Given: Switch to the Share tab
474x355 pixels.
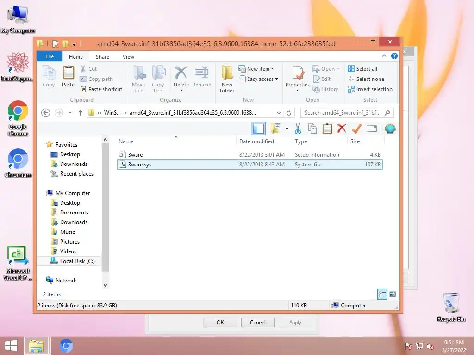Looking at the screenshot, I should click(x=102, y=57).
